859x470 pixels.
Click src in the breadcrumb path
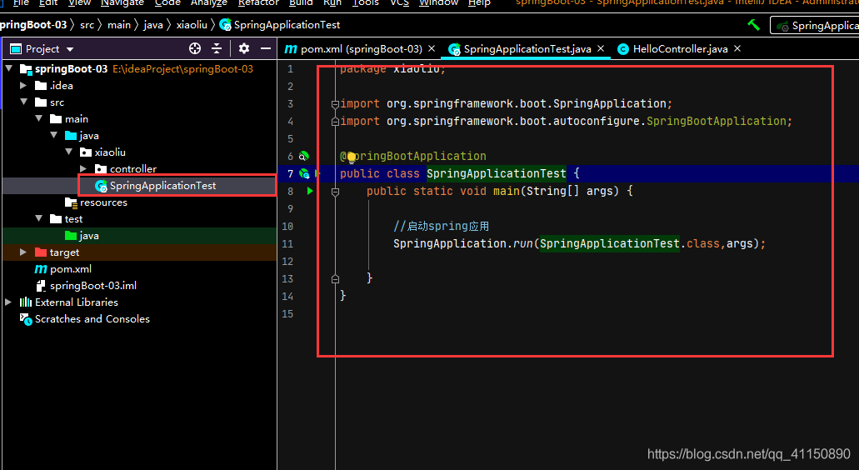click(x=87, y=25)
